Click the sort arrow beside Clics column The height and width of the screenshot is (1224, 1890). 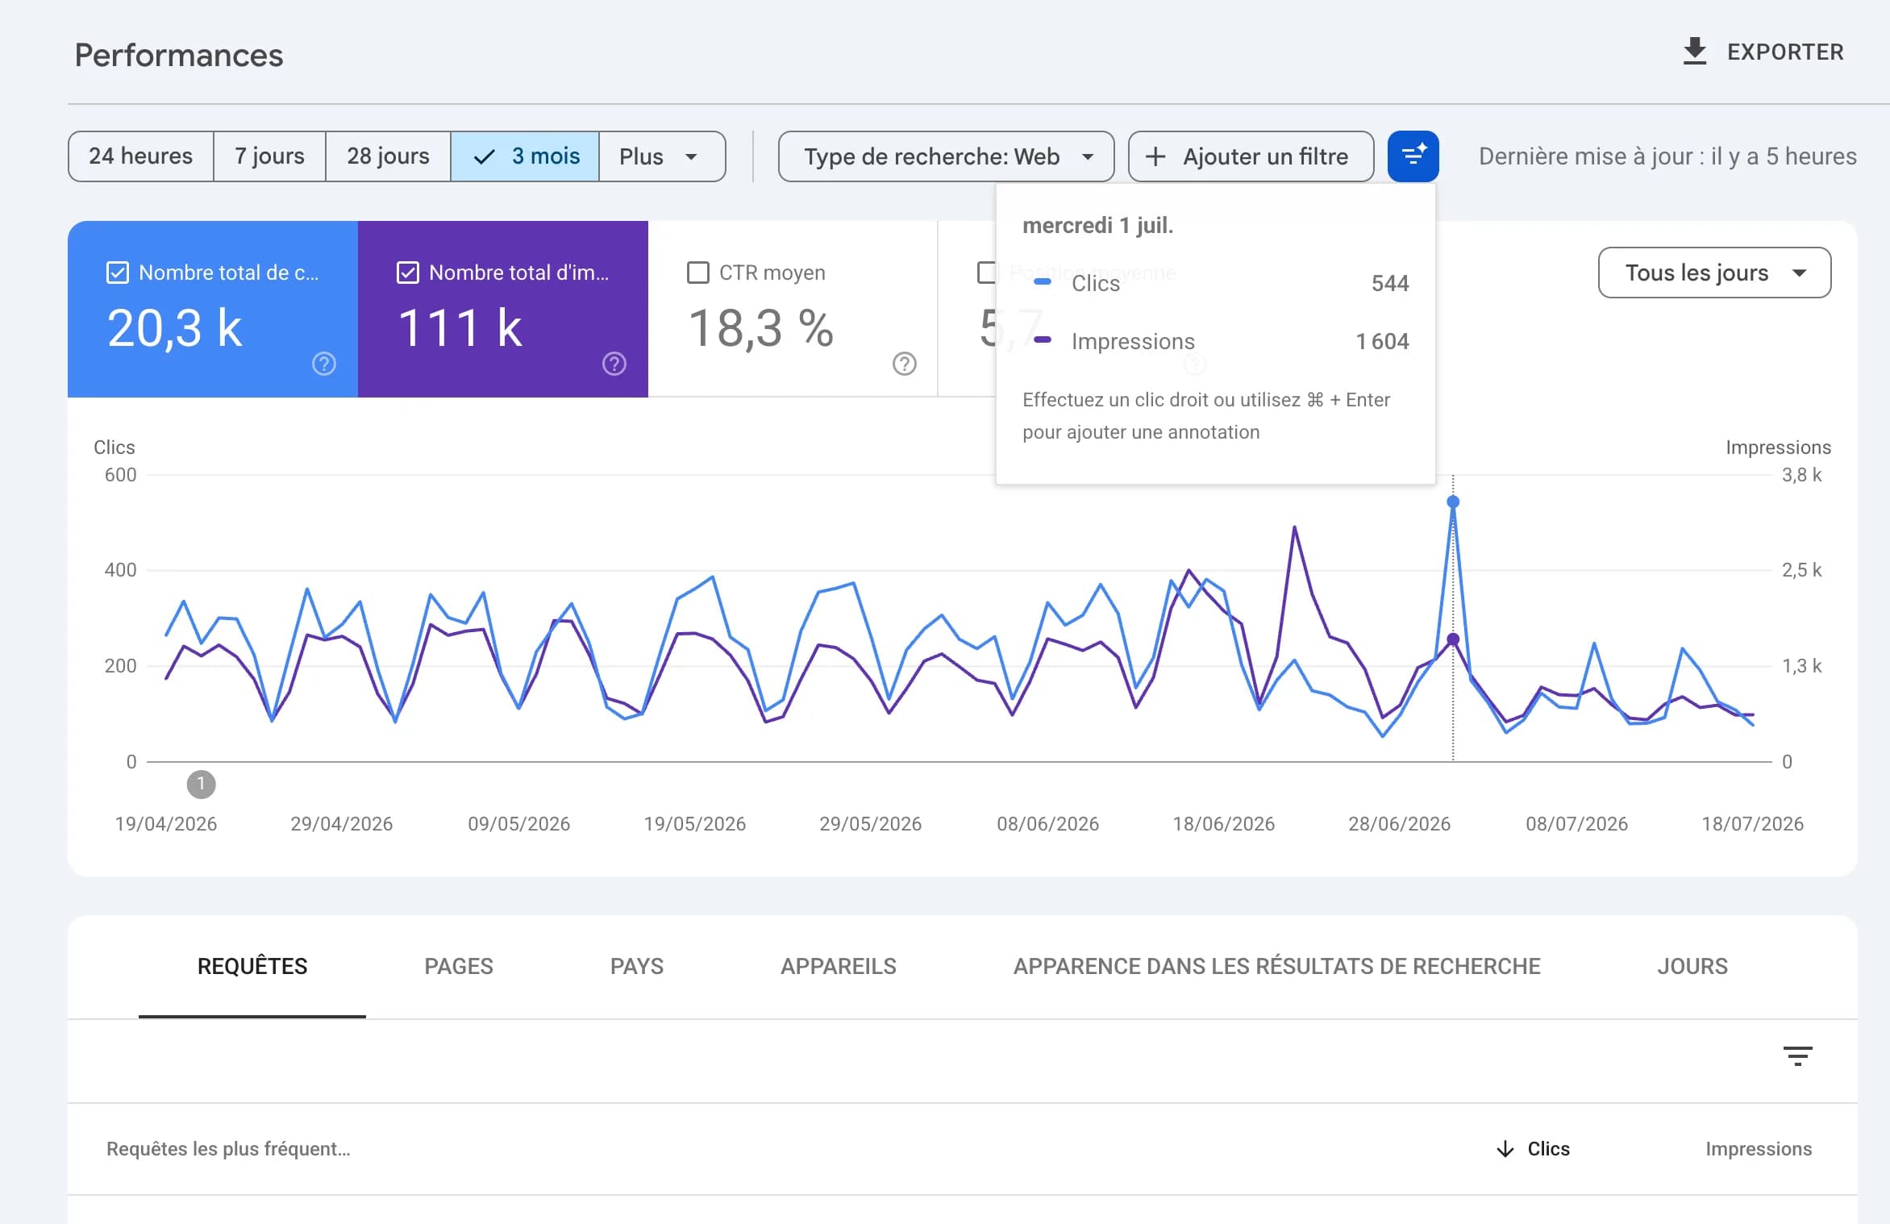(1505, 1149)
